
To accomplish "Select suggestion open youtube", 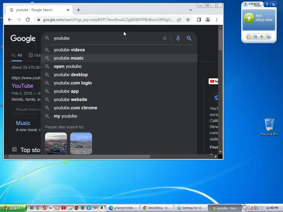I will tap(119, 66).
